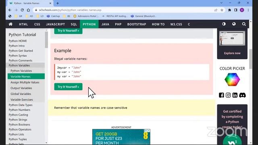Screen dimensions: 258x145
Task: Click the browser forward arrow
Action: [16, 10]
